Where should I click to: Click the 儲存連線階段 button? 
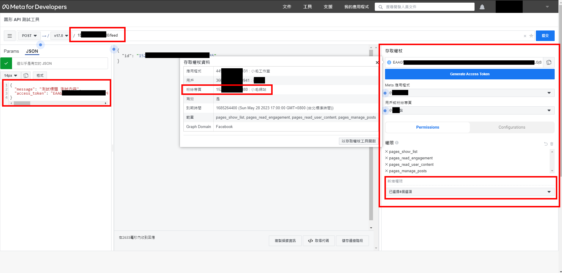pos(352,241)
